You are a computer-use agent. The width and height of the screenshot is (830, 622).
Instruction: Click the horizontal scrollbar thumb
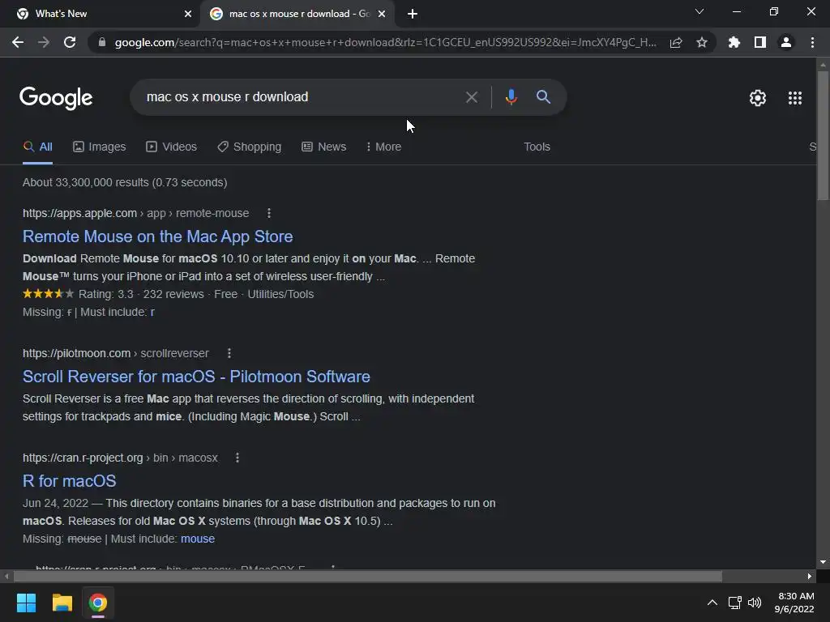[368, 576]
